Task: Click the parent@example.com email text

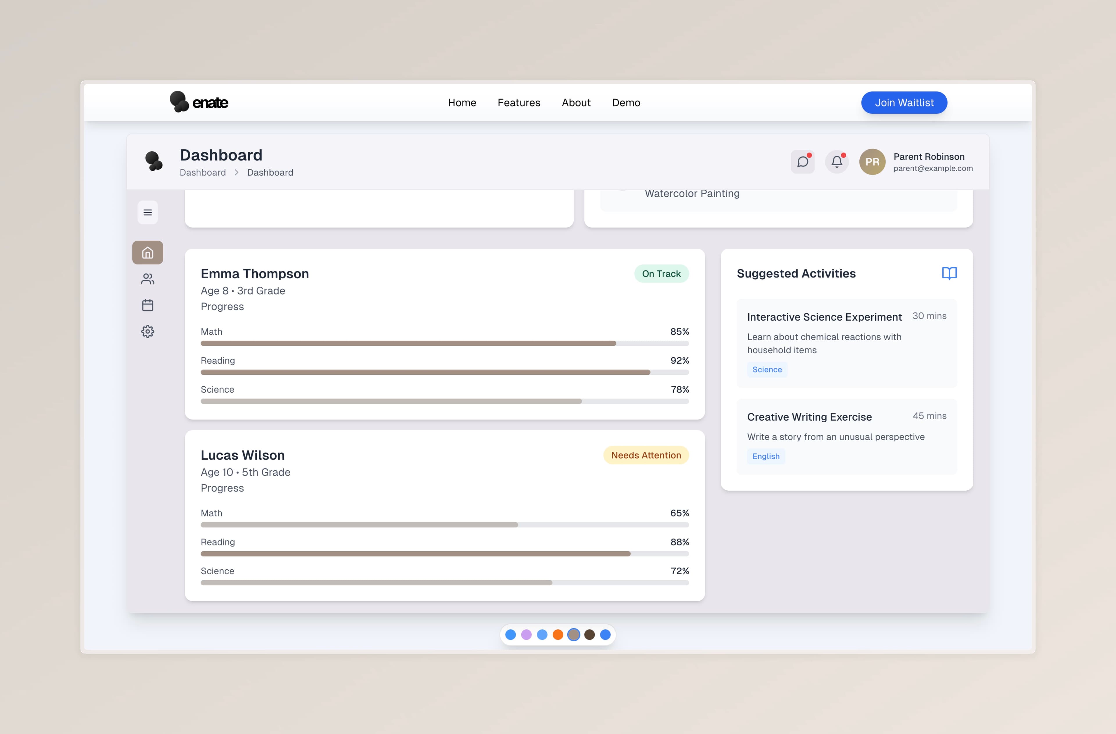Action: (933, 168)
